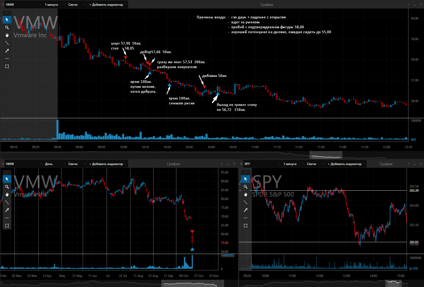Toggle the toolbar hamburger handle in SPY chart
Image resolution: width=424 pixels, height=287 pixels.
pos(246,172)
